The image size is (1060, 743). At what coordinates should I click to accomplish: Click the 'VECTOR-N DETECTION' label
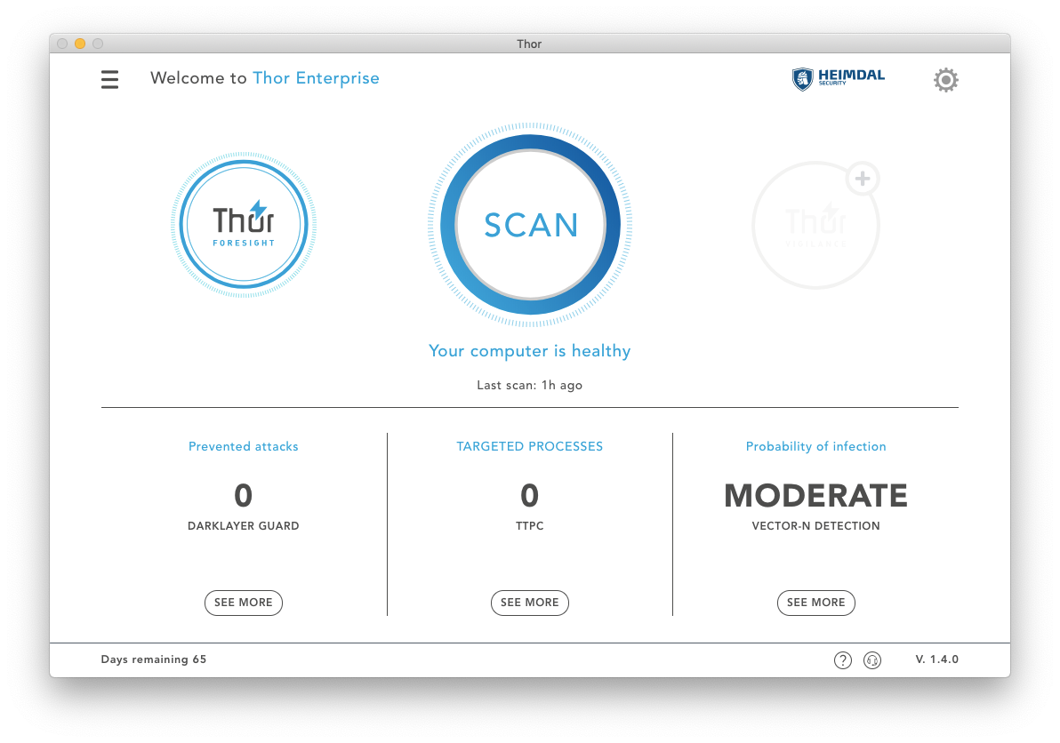(x=816, y=525)
